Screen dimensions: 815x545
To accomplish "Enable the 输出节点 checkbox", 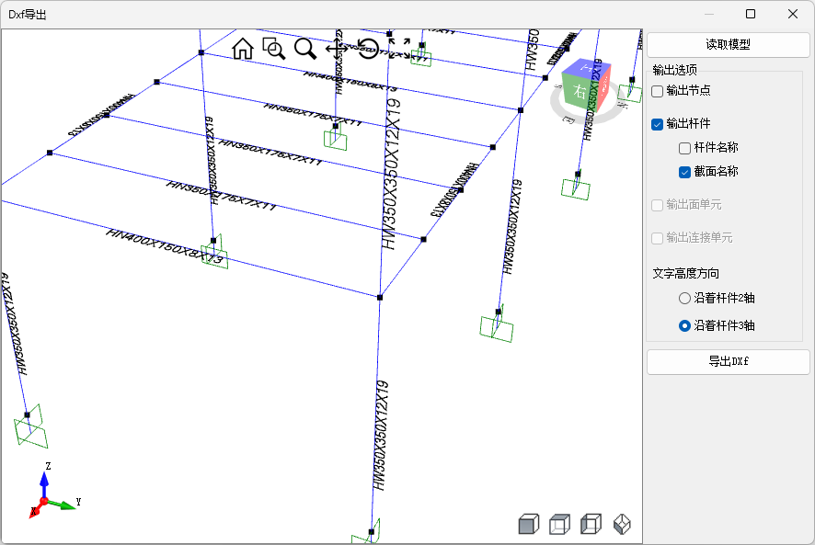I will (658, 91).
